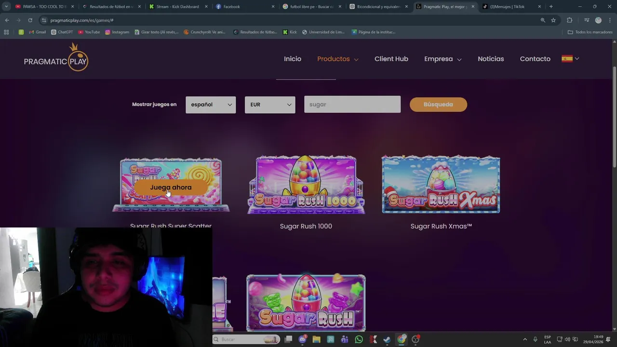The width and height of the screenshot is (617, 347).
Task: Open the Sugar Rush Xmas title link
Action: point(441,226)
